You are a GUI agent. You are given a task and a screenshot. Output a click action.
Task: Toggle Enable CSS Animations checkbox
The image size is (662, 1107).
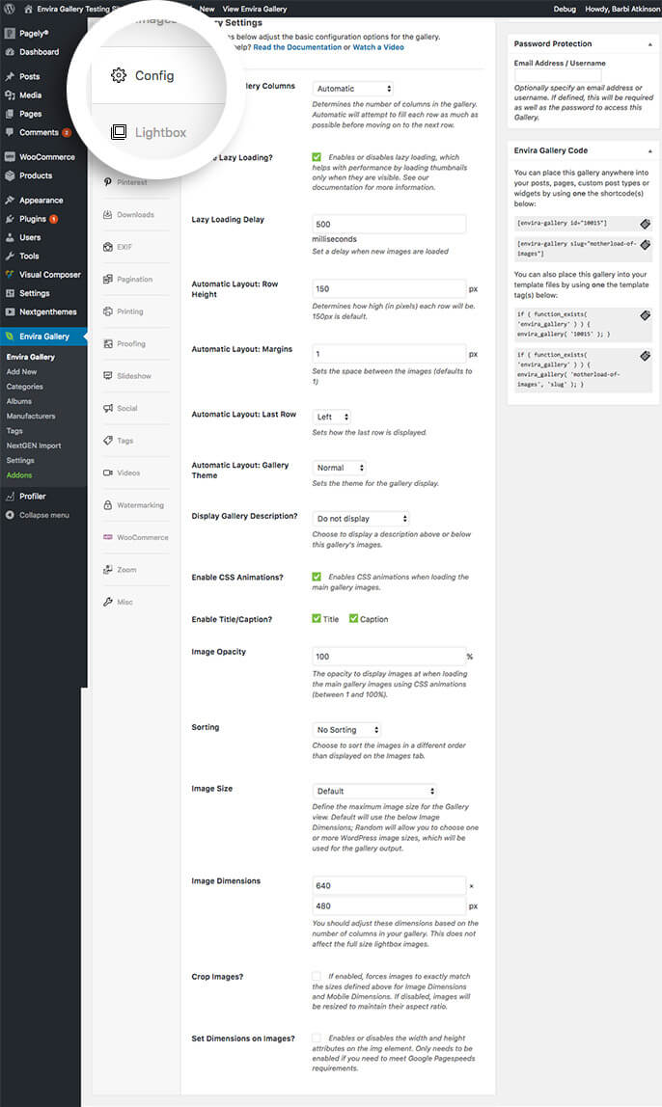(x=317, y=577)
